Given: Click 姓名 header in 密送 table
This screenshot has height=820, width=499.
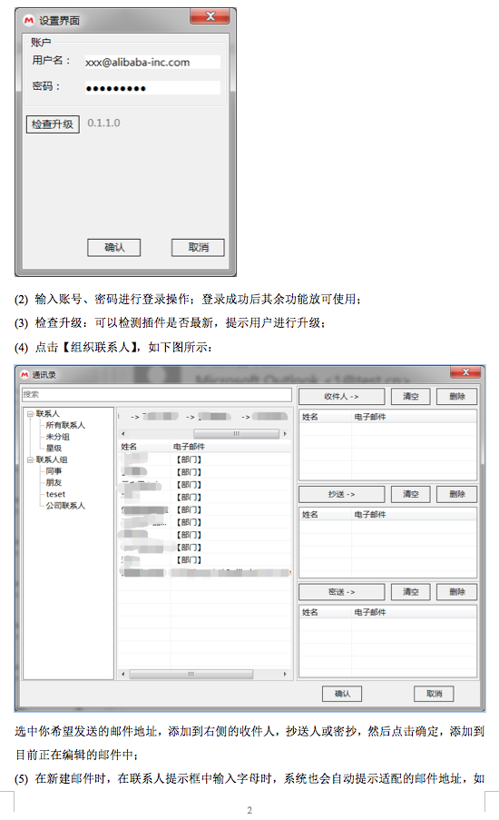Looking at the screenshot, I should (310, 612).
